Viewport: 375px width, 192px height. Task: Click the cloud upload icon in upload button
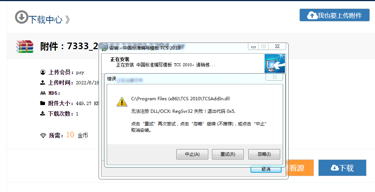tap(312, 16)
